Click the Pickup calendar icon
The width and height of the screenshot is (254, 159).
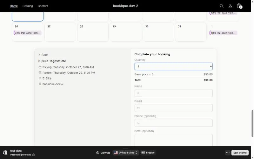coord(40,67)
